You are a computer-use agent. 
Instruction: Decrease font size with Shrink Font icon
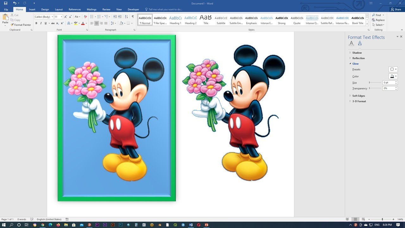click(70, 17)
